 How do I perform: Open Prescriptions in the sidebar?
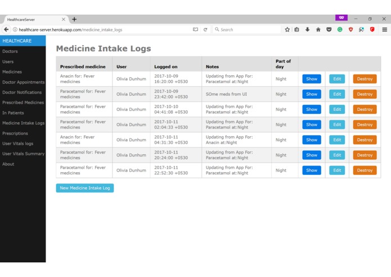click(x=15, y=133)
